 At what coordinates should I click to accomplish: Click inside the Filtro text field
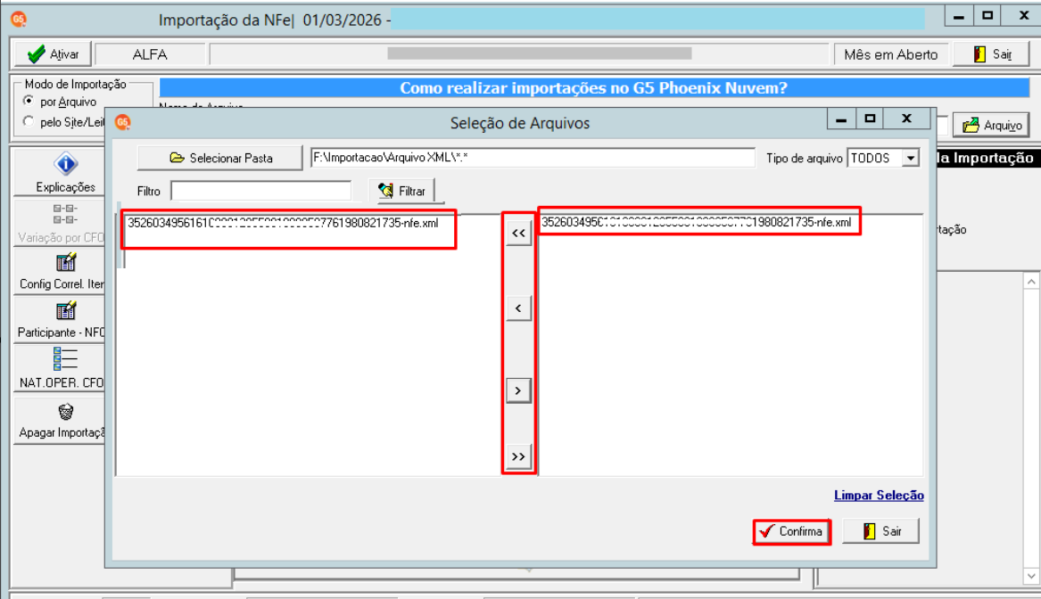coord(260,191)
